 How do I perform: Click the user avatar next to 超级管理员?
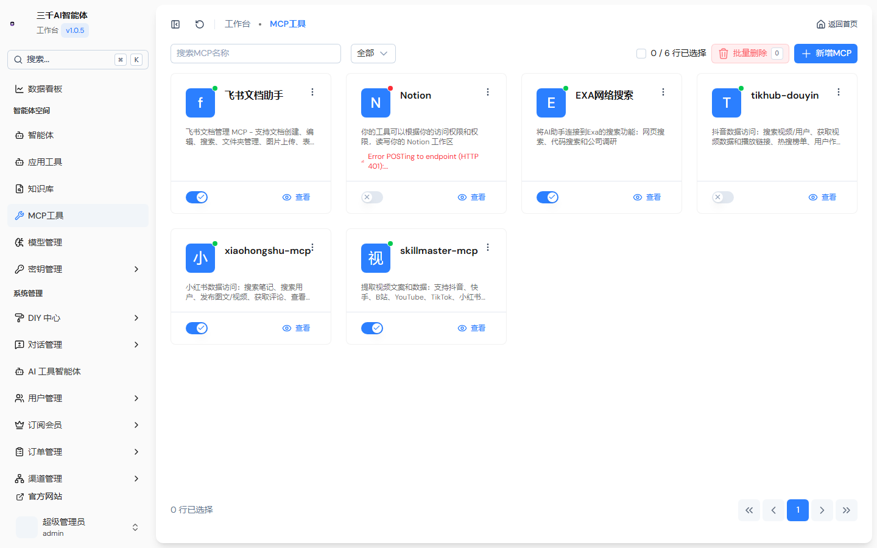(x=27, y=527)
